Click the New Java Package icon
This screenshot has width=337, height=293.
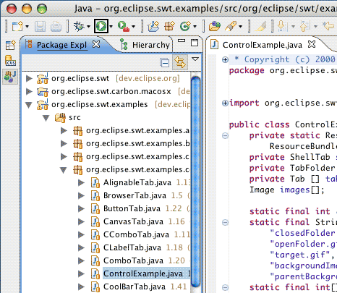coord(169,26)
